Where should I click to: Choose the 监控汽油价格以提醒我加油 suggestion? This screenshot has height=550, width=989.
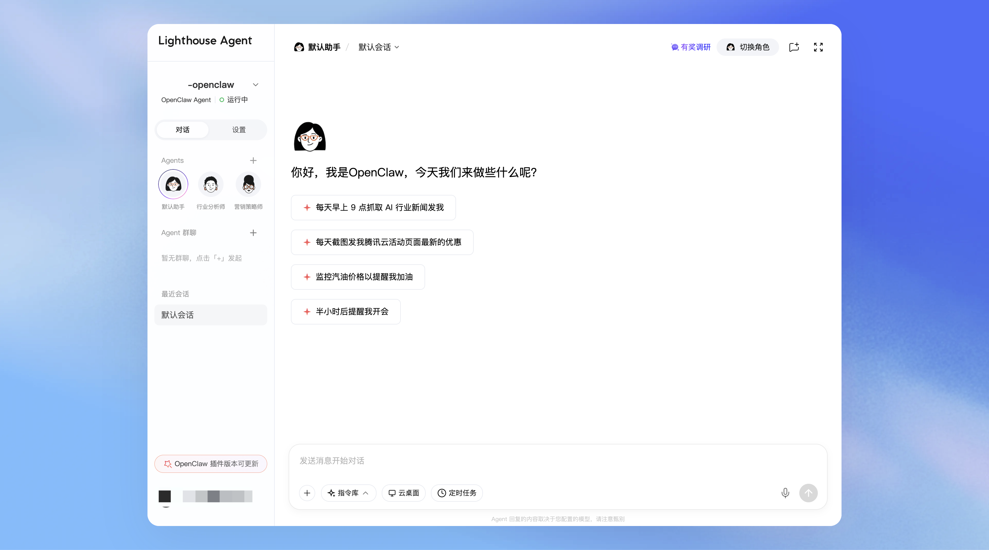coord(358,277)
